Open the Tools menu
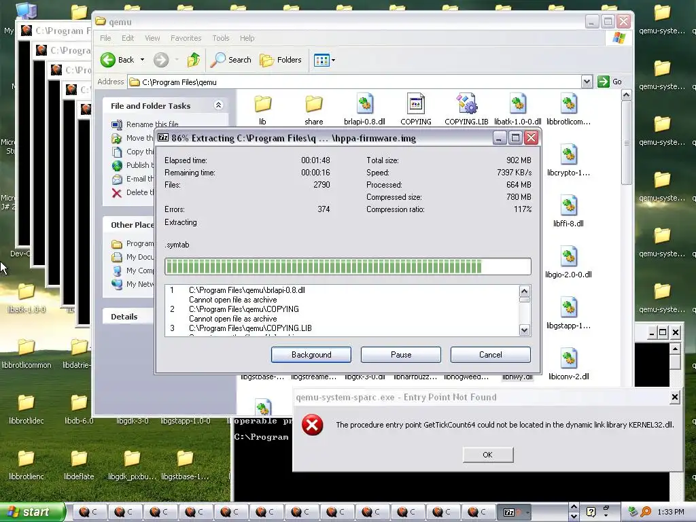The width and height of the screenshot is (696, 522). (221, 38)
